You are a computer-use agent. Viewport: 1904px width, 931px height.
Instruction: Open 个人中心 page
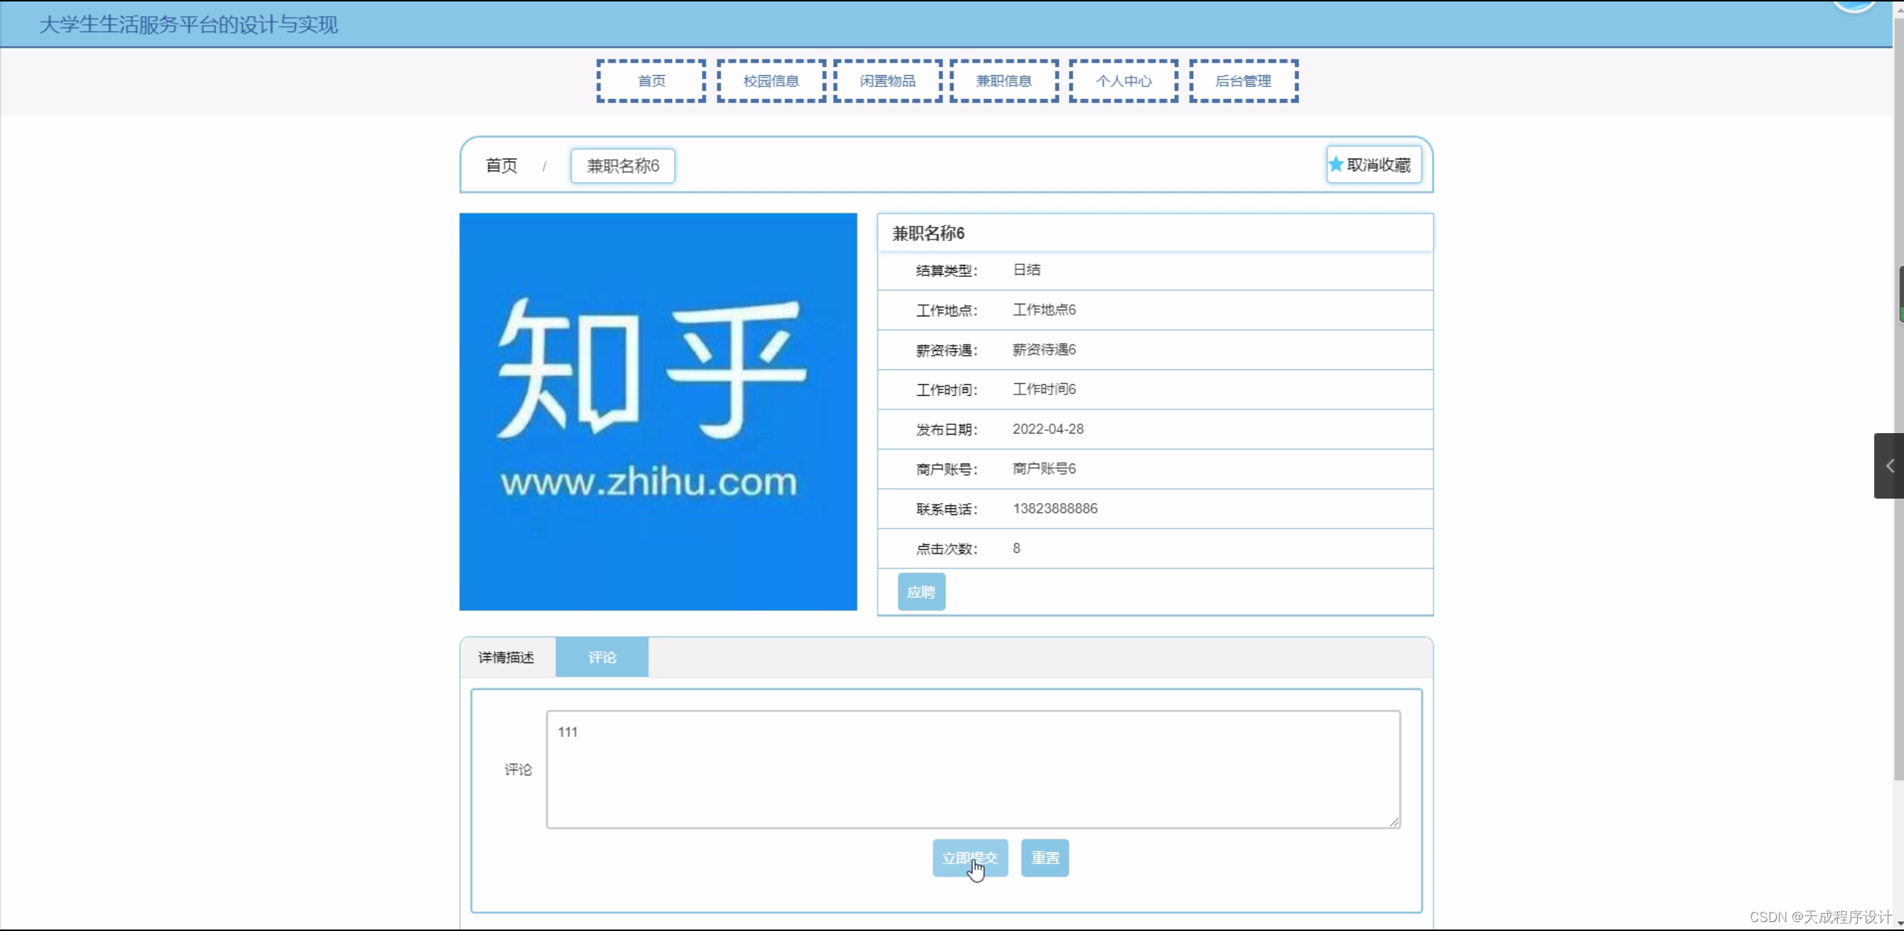[x=1123, y=81]
